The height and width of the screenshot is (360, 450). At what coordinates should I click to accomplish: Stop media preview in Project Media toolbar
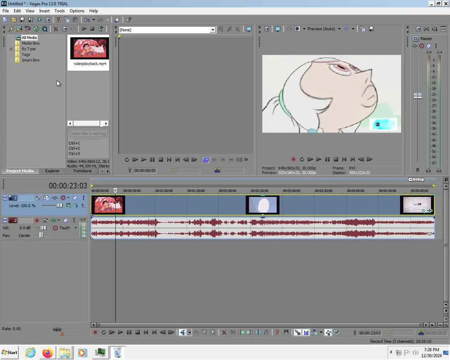[92, 29]
